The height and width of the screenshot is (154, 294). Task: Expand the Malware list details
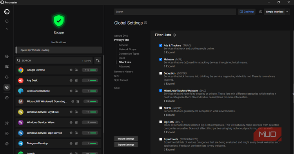click(169, 66)
